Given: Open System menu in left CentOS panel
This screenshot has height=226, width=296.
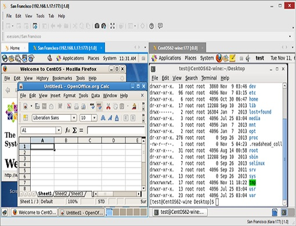Looking at the screenshot, I should pos(110,58).
